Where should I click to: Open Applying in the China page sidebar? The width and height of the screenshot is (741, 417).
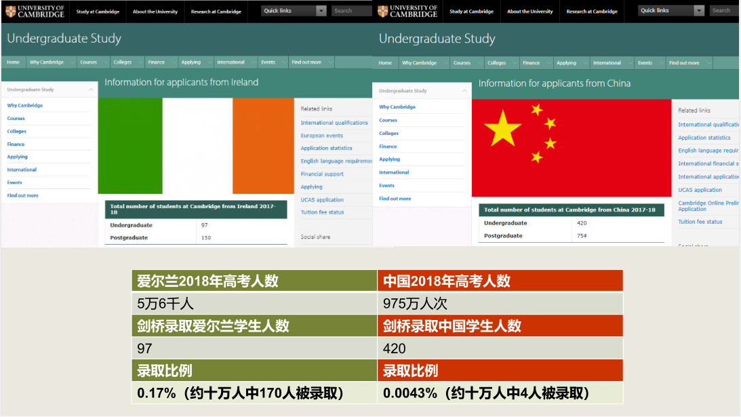389,159
